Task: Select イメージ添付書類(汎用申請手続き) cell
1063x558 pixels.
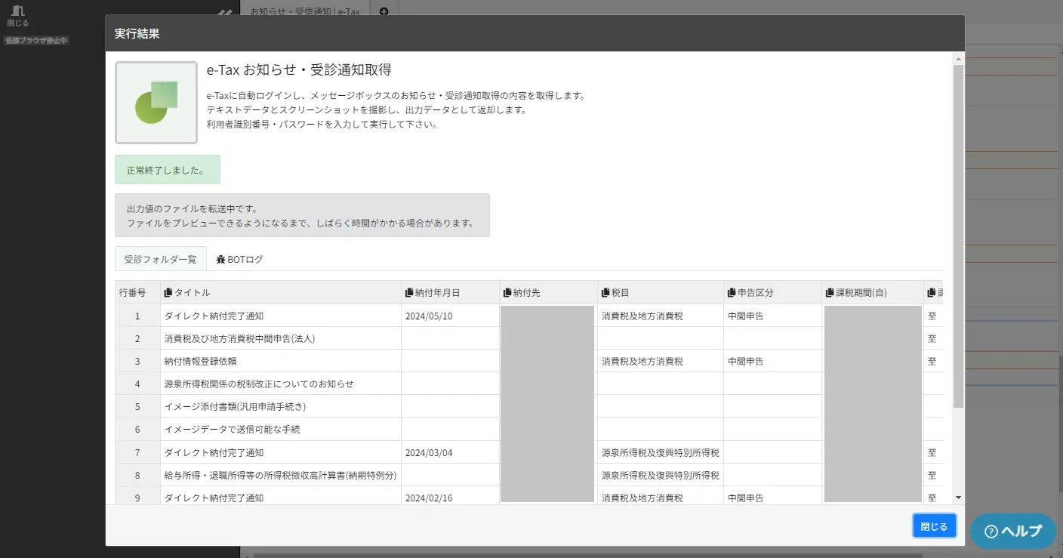Action: point(281,406)
